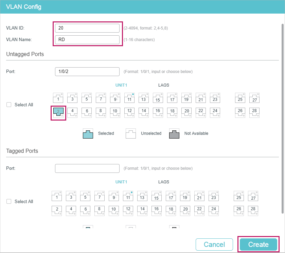Click the Create button

point(258,244)
